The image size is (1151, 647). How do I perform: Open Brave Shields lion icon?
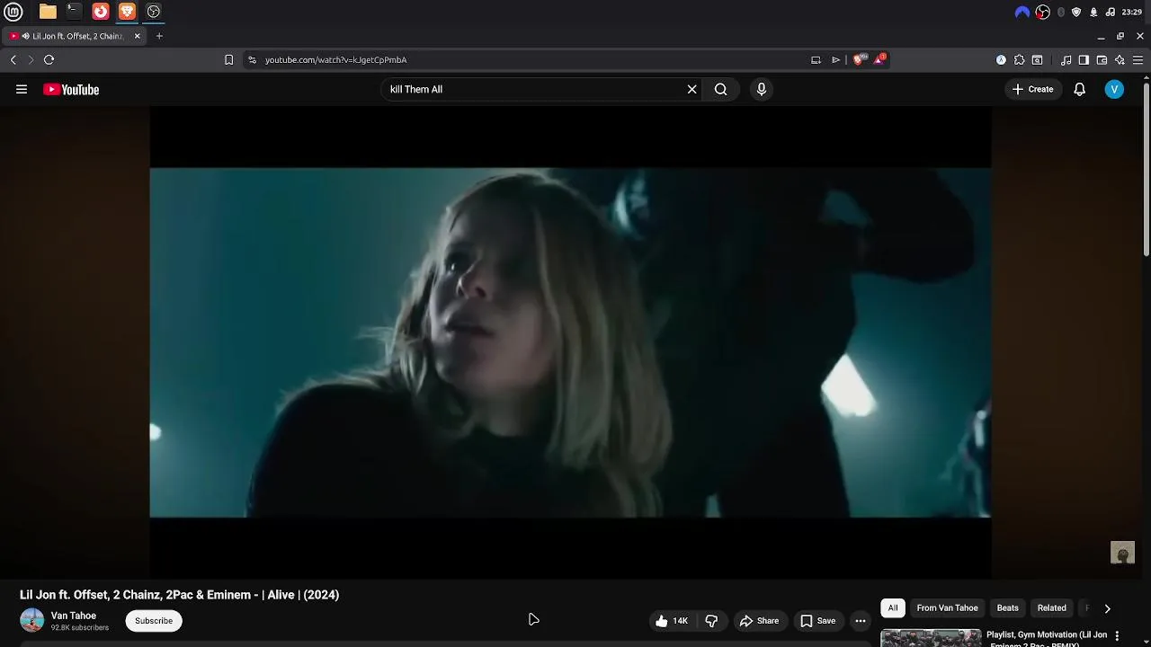tap(858, 59)
